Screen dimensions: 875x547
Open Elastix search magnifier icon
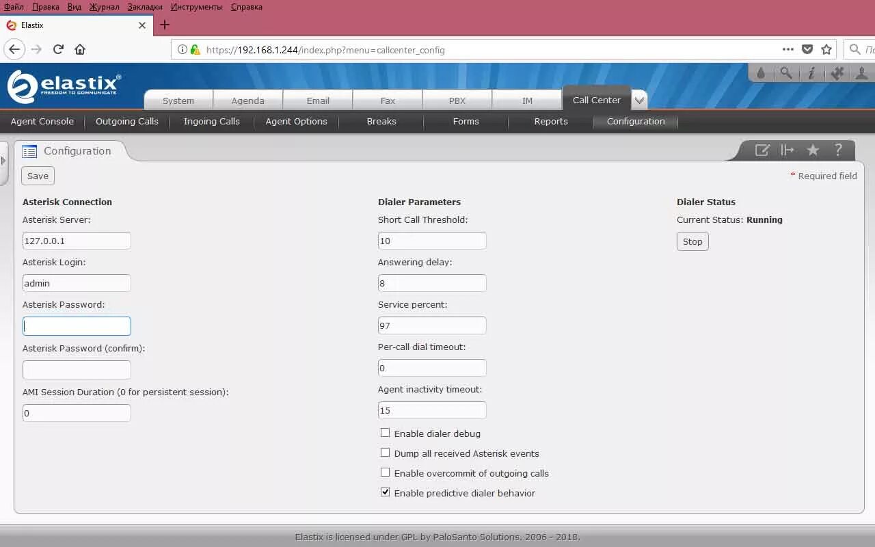(786, 72)
